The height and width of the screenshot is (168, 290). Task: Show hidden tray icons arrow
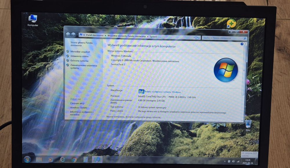pyautogui.click(x=225, y=162)
